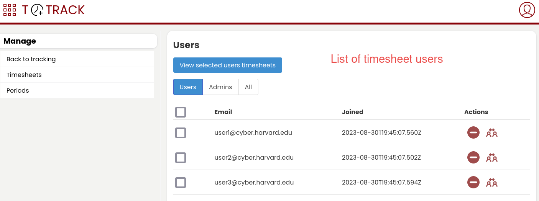Open the user profile avatar icon
This screenshot has height=201, width=539.
527,10
